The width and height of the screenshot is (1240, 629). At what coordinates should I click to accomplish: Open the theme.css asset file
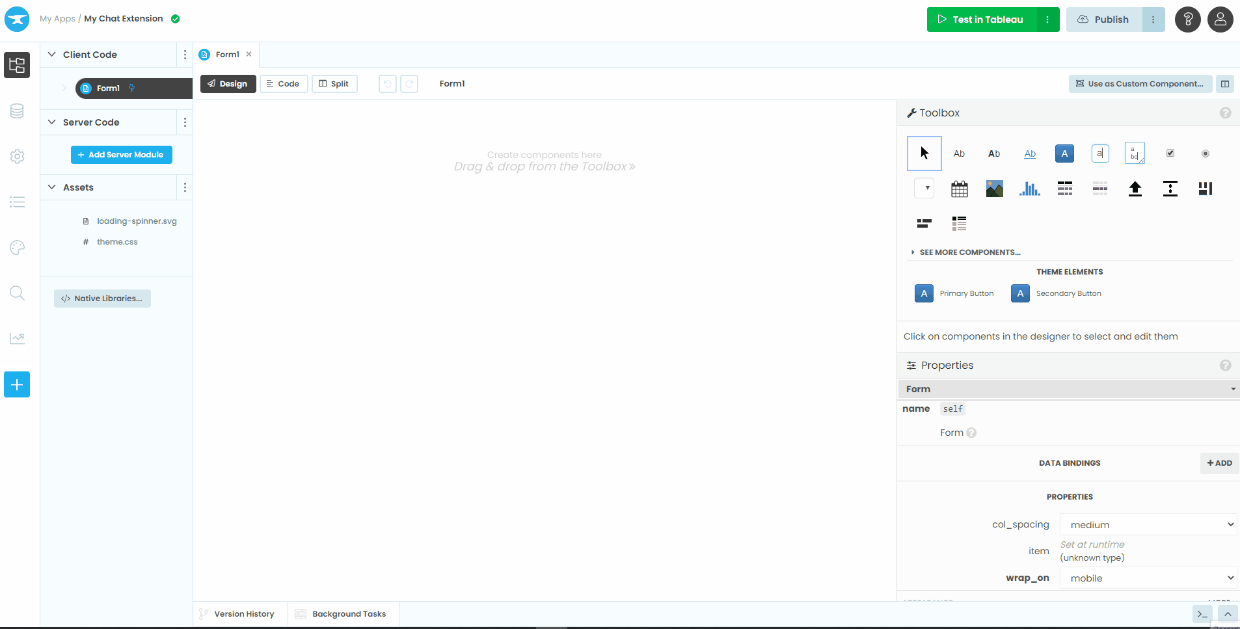(x=117, y=241)
